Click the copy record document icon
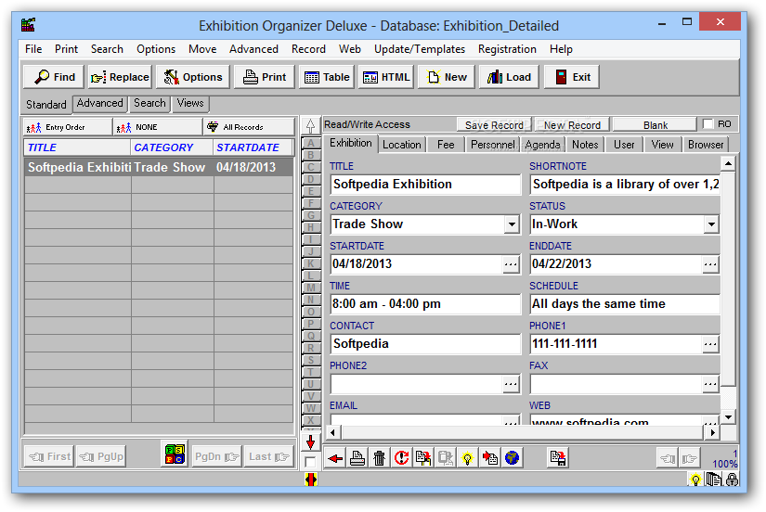766x512 pixels. pyautogui.click(x=423, y=458)
